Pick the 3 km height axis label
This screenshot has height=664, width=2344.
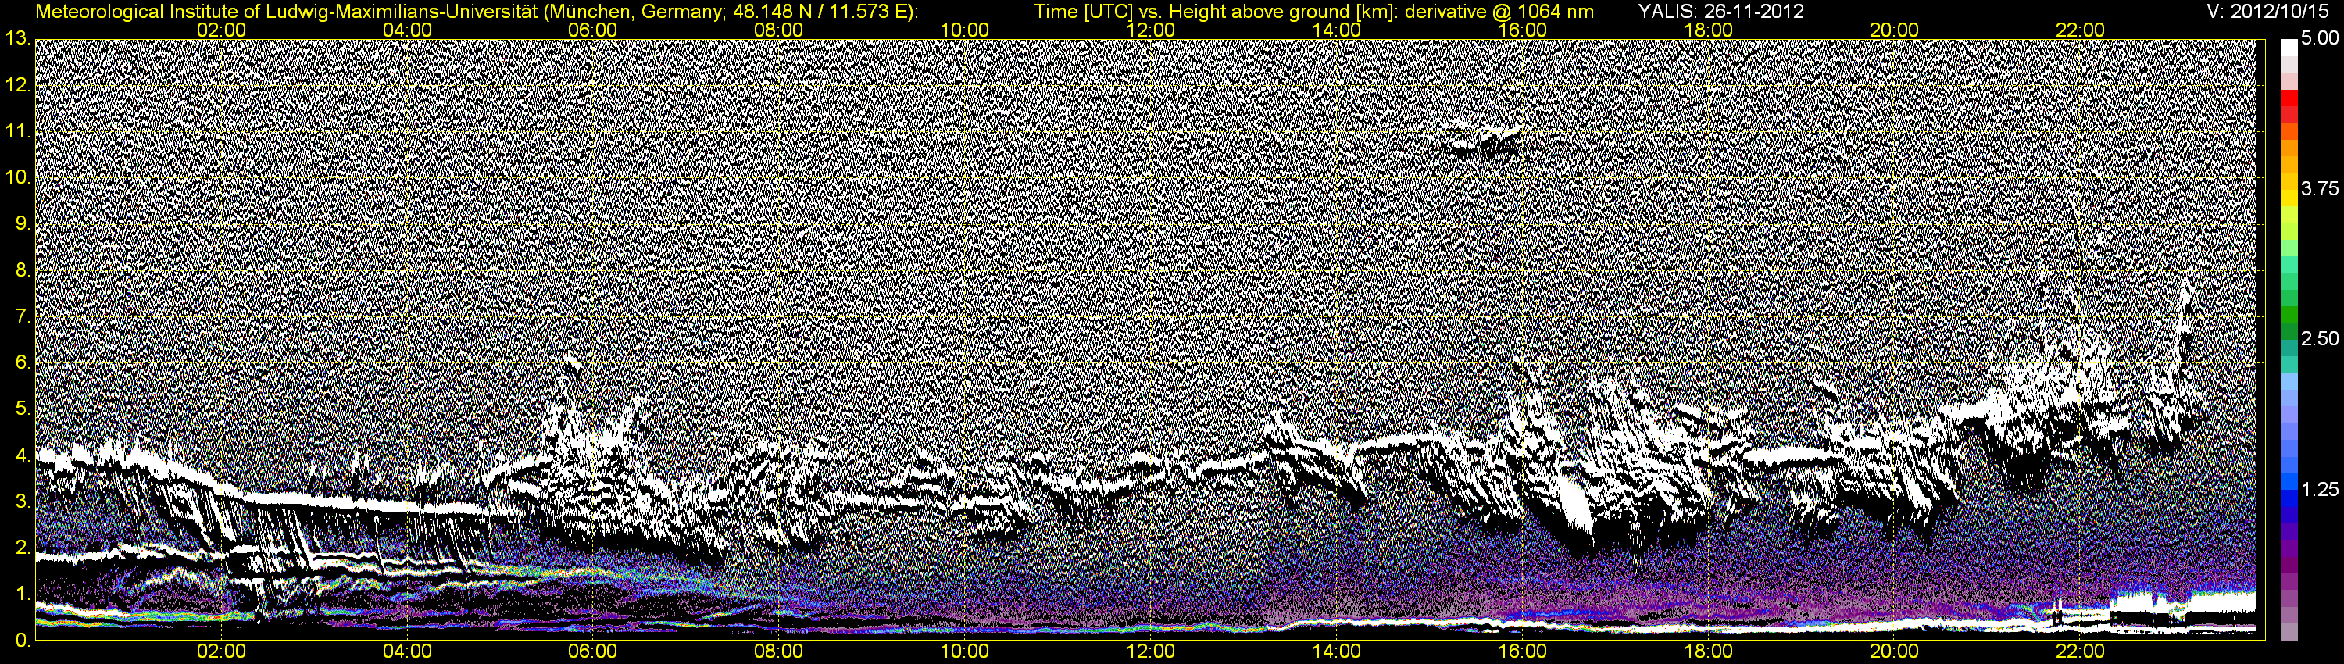coord(23,502)
